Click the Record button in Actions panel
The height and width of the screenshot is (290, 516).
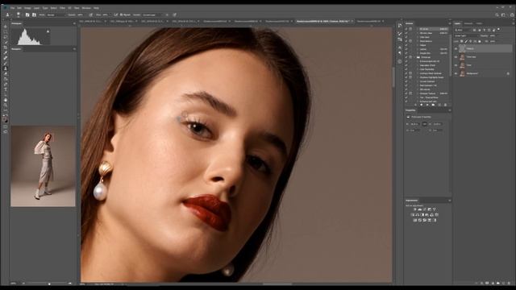coord(421,105)
